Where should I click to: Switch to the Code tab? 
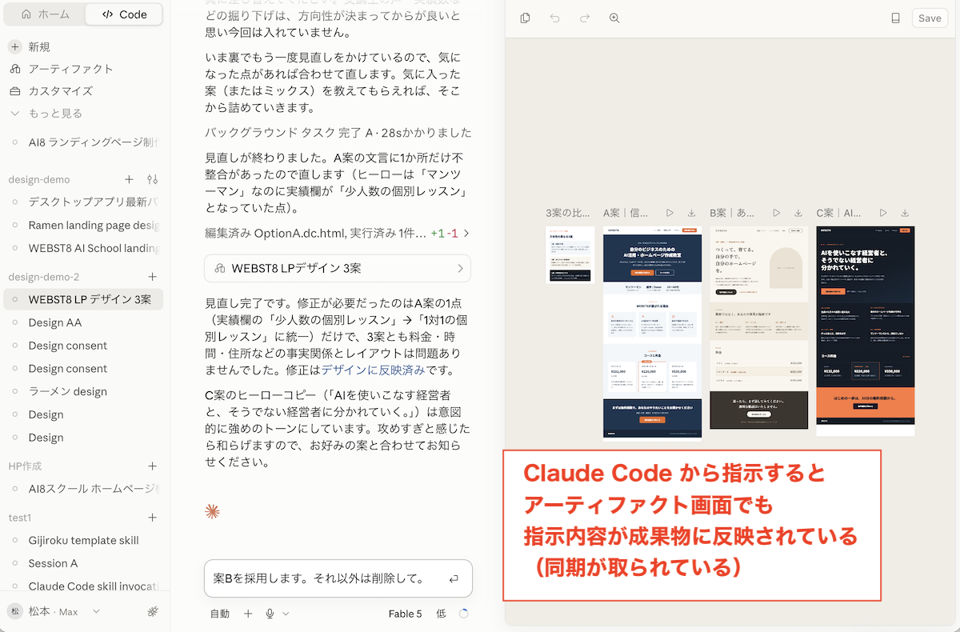click(x=124, y=14)
